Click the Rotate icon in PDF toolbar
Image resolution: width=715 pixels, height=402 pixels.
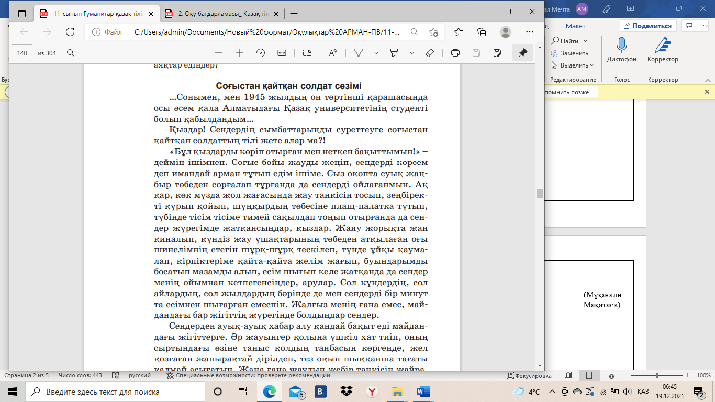[261, 53]
